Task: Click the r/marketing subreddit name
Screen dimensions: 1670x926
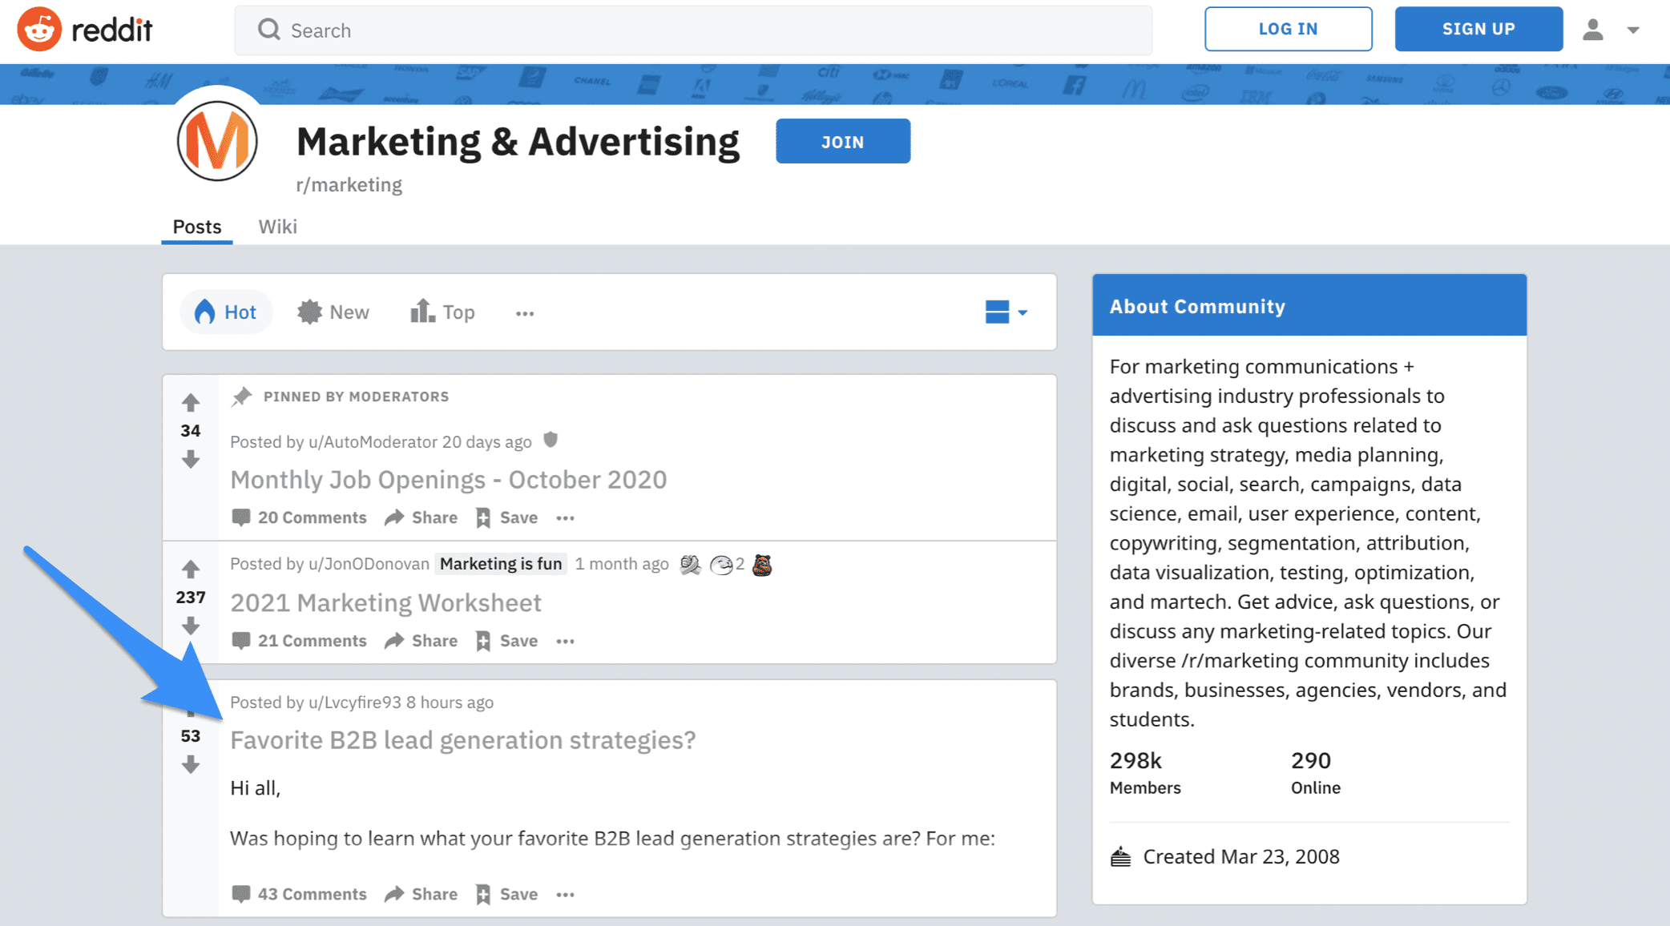Action: coord(349,185)
